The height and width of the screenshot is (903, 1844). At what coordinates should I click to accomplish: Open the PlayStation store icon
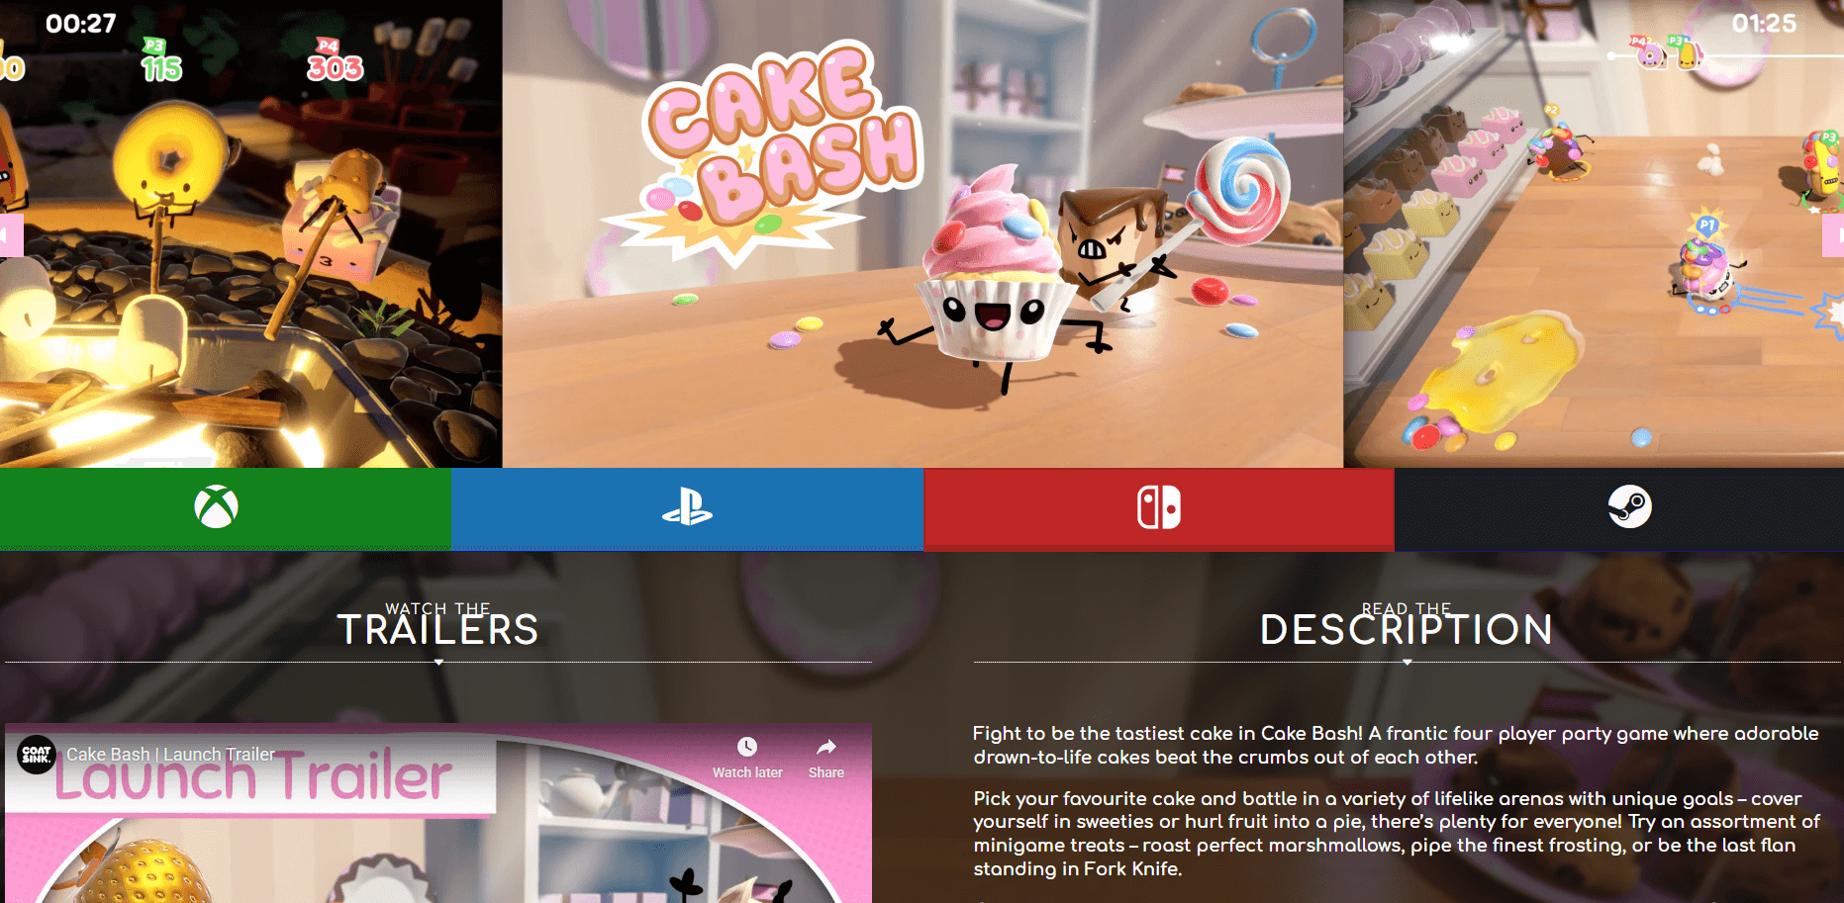[x=687, y=507]
